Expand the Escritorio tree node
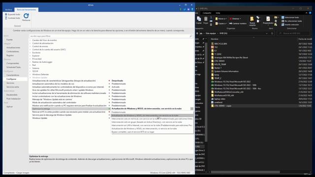The width and height of the screenshot is (315, 177). click(x=31, y=53)
